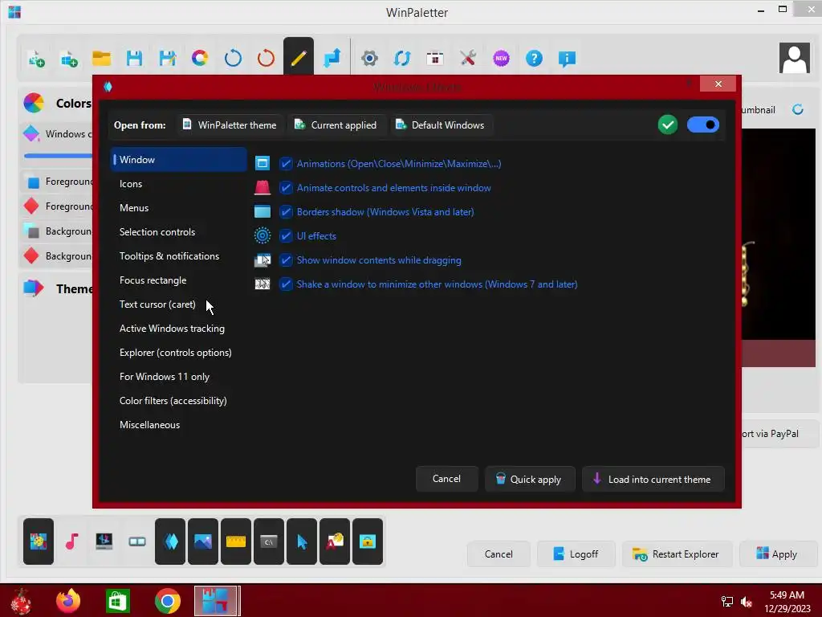The height and width of the screenshot is (617, 822).
Task: Click the blue up-down arrows convert icon
Action: click(332, 58)
